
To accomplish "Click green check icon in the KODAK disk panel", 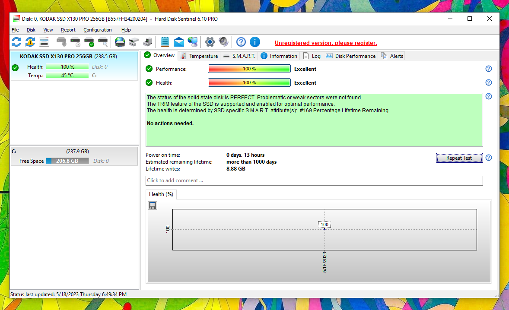I will coord(15,68).
